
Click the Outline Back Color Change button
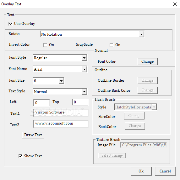tap(147, 90)
